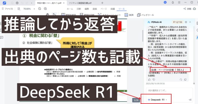Click the undo arrow icon
Image resolution: width=198 pixels, height=104 pixels.
coord(22,3)
